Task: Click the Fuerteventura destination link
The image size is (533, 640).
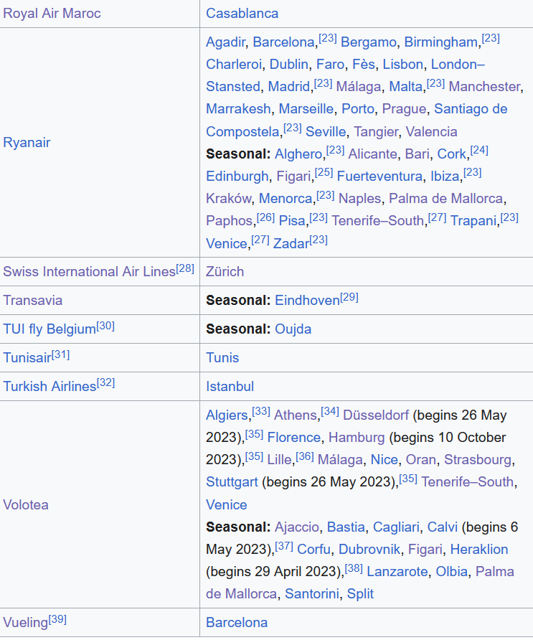Action: [379, 177]
